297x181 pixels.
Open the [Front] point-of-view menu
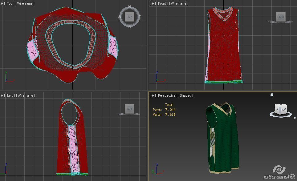pyautogui.click(x=162, y=3)
